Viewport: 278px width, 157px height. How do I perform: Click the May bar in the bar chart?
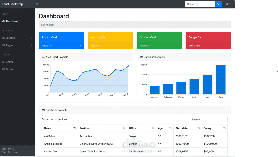pyautogui.click(x=207, y=85)
